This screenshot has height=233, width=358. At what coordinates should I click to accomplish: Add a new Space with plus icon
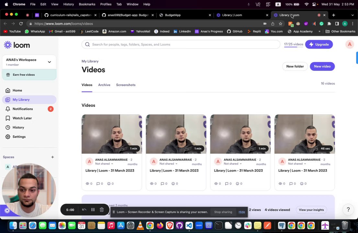coord(52,157)
